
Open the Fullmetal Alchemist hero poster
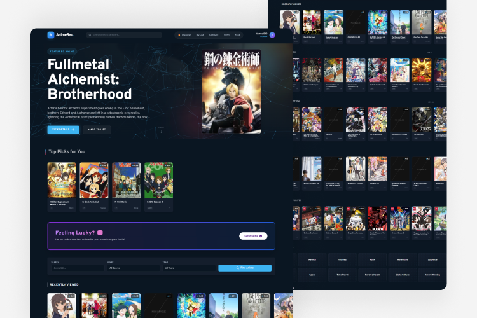click(232, 92)
